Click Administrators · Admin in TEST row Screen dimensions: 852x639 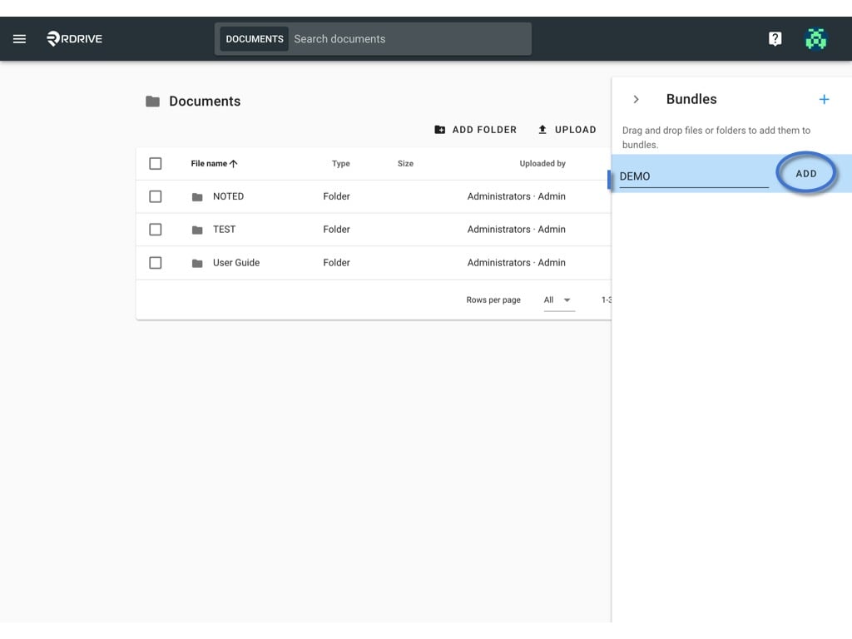pyautogui.click(x=516, y=230)
